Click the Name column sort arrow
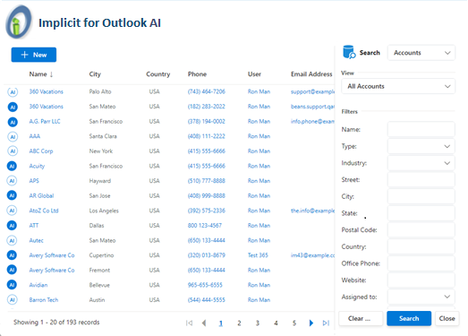 coord(51,74)
